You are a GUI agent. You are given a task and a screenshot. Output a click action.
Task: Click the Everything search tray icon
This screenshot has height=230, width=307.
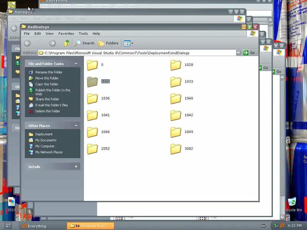(x=282, y=226)
